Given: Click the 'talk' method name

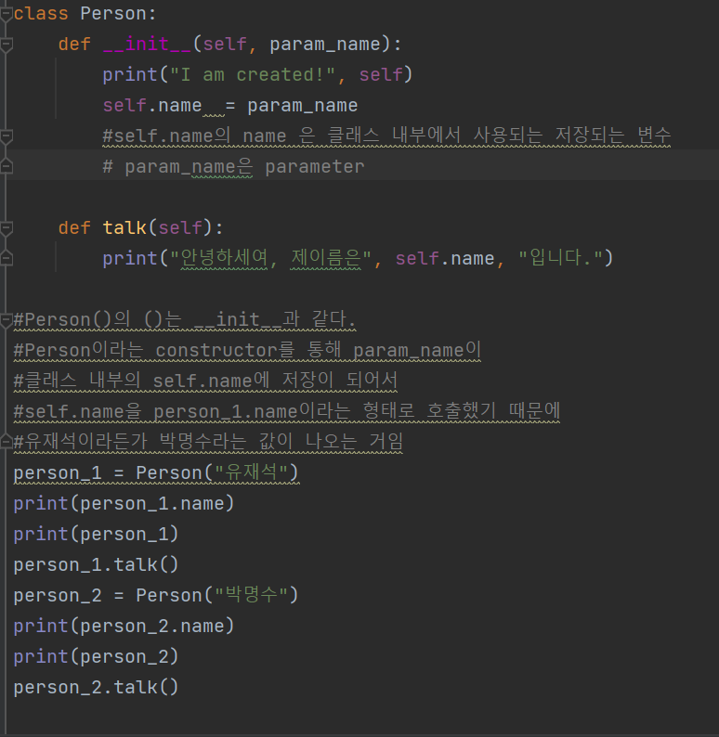Looking at the screenshot, I should [x=124, y=228].
